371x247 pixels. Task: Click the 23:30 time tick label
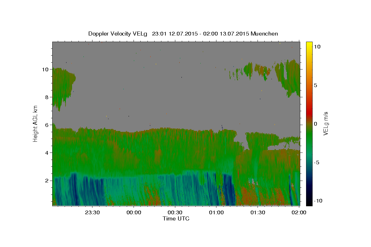[x=92, y=212]
